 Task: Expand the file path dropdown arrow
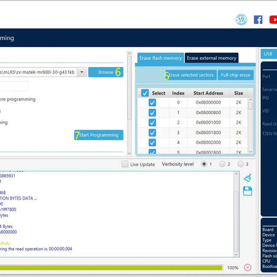82,72
